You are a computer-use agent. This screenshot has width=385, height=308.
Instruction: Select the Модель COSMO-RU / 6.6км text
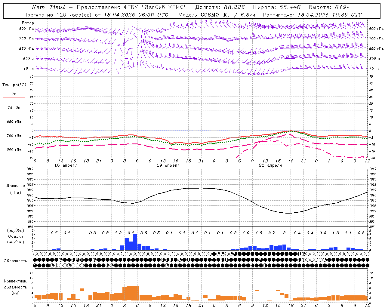(x=217, y=15)
